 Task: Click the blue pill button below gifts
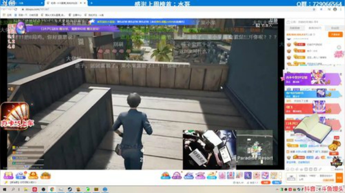277,182
